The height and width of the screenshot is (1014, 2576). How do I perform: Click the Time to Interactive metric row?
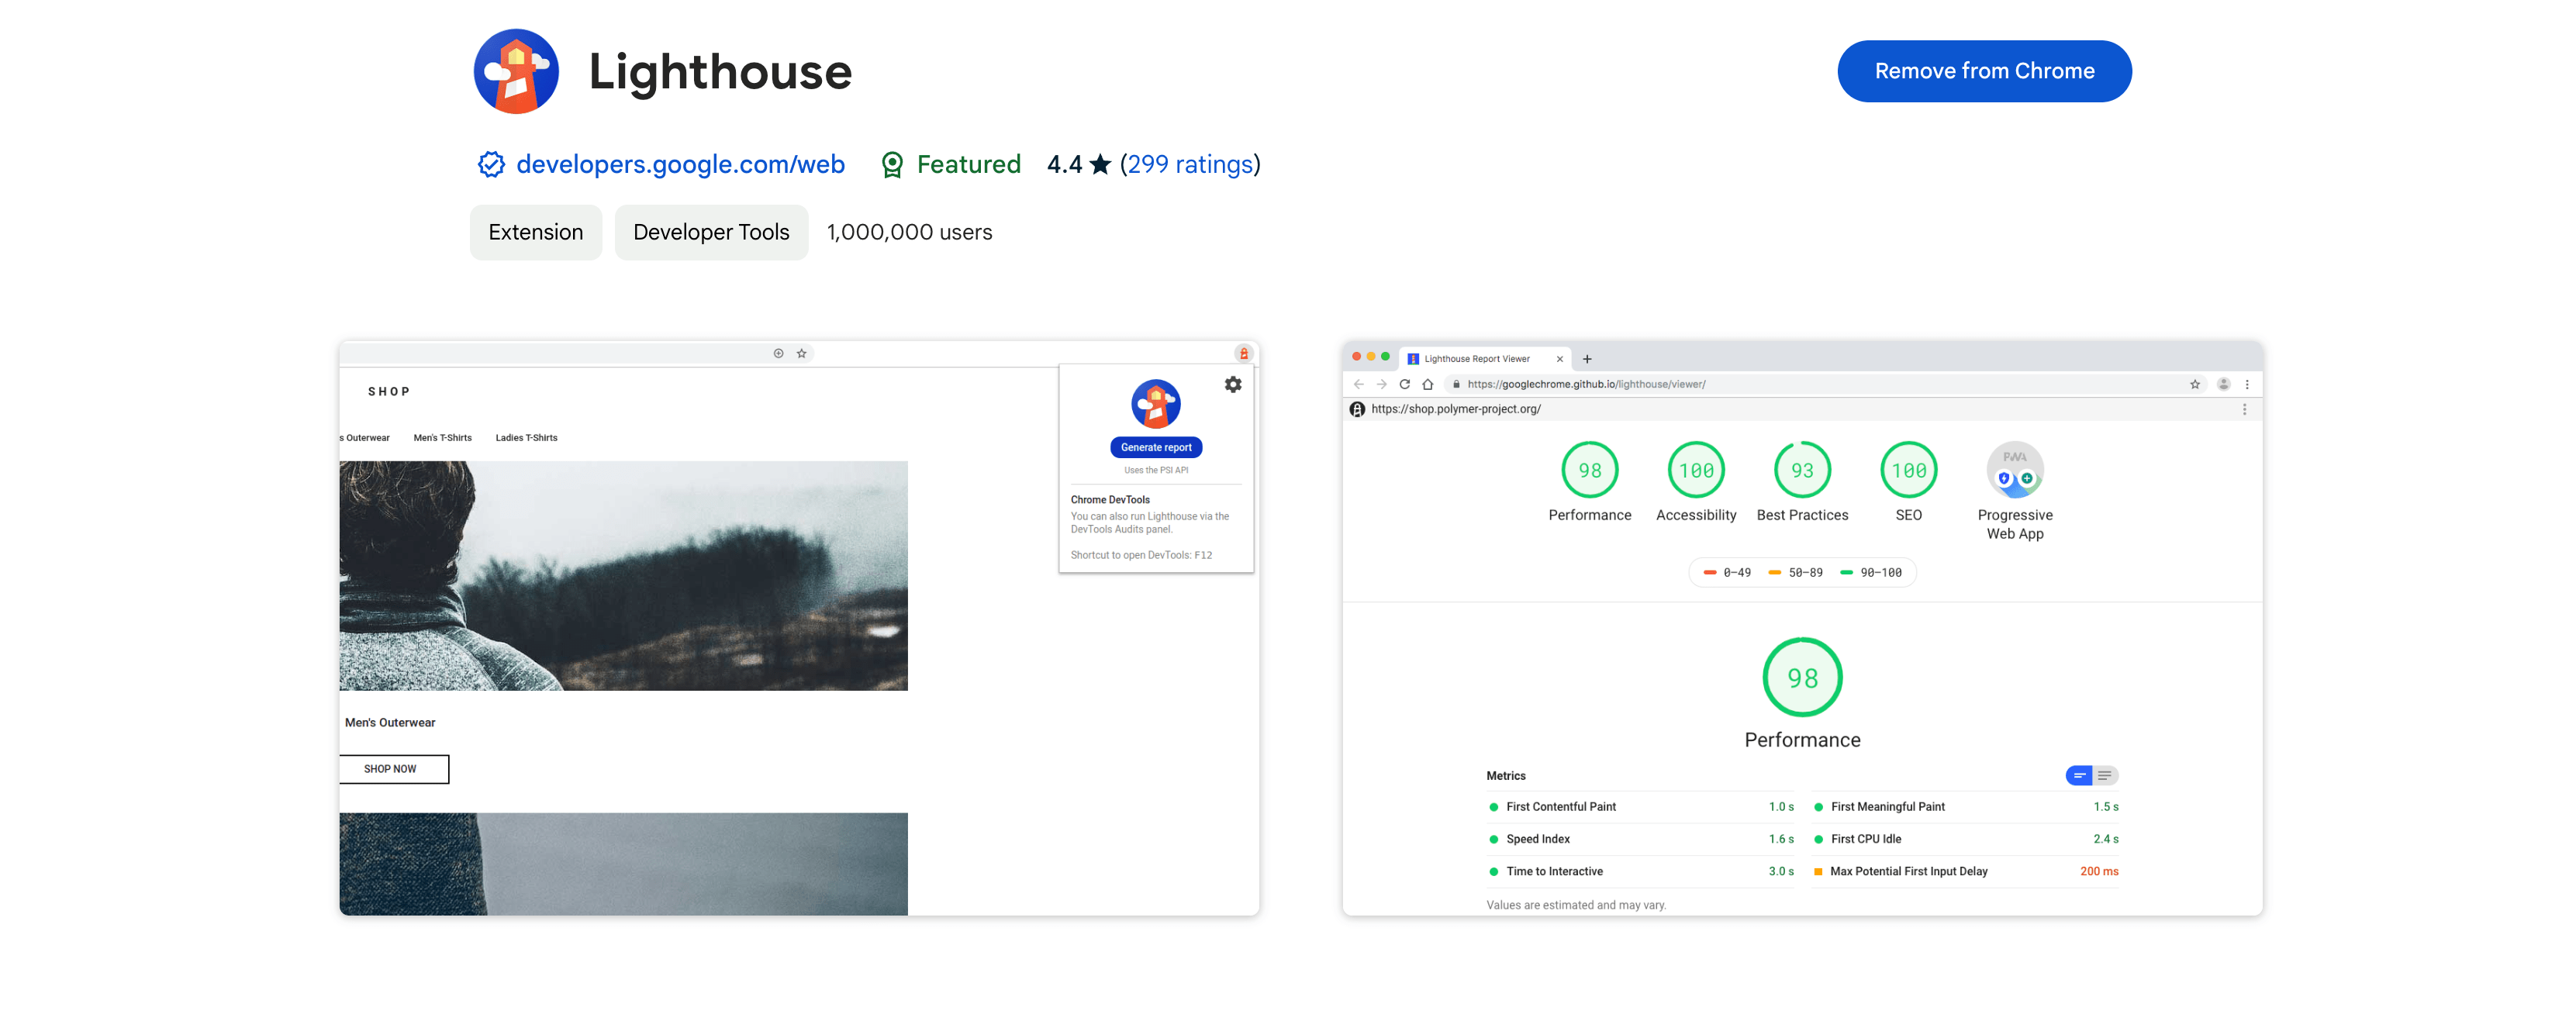pos(1641,871)
